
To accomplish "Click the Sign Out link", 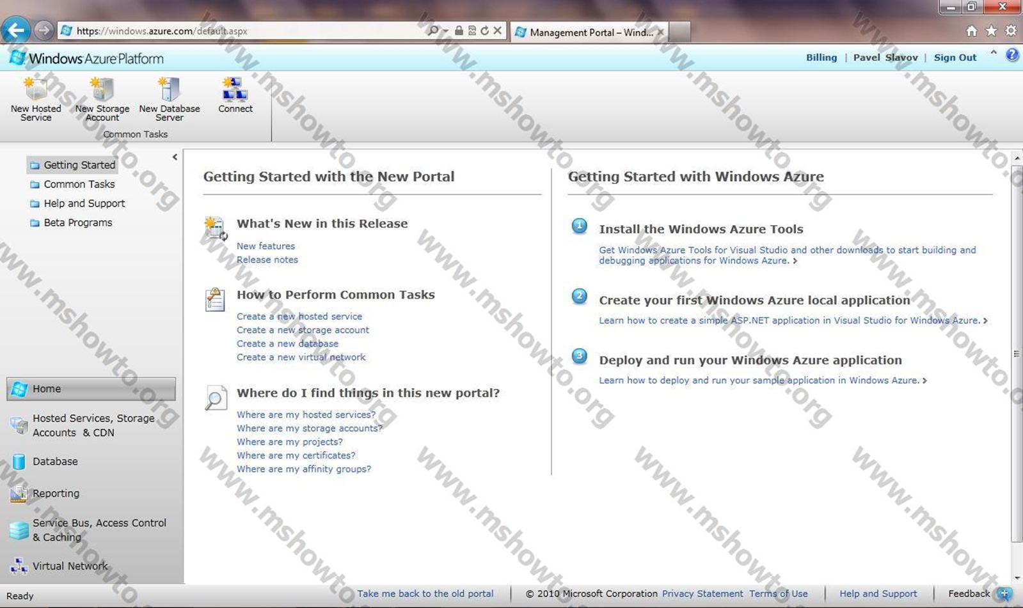I will click(955, 57).
